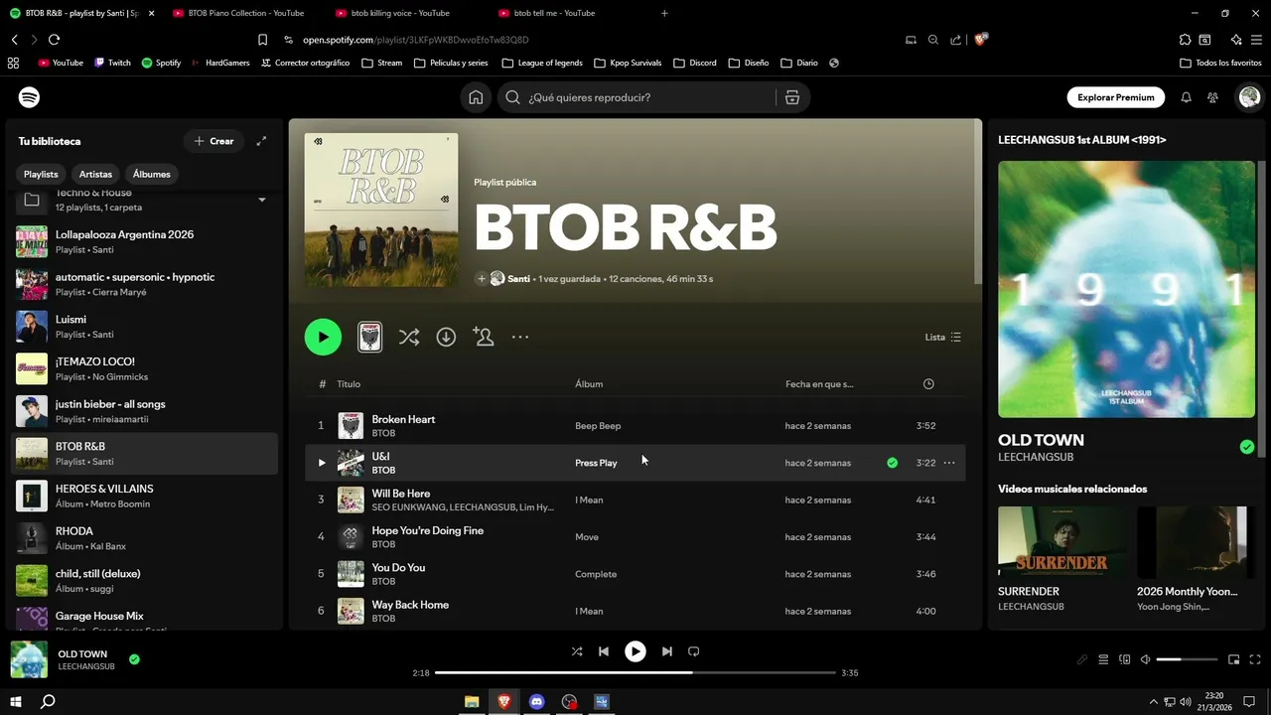Screen dimensions: 1271x715
Task: Go to Spotify home via house icon
Action: pyautogui.click(x=476, y=97)
